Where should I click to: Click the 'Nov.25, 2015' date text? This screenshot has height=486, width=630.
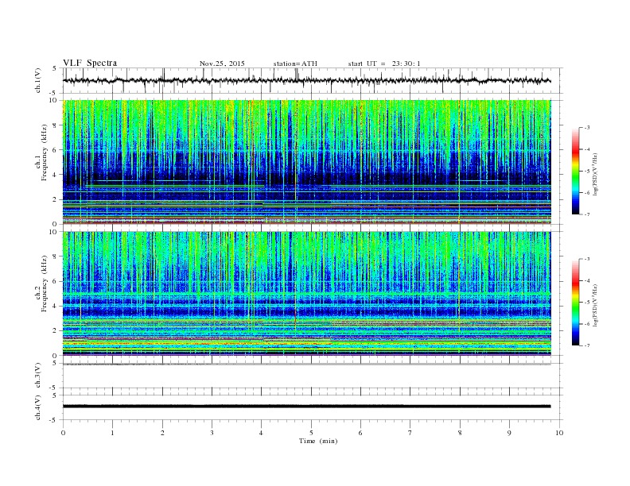(222, 64)
